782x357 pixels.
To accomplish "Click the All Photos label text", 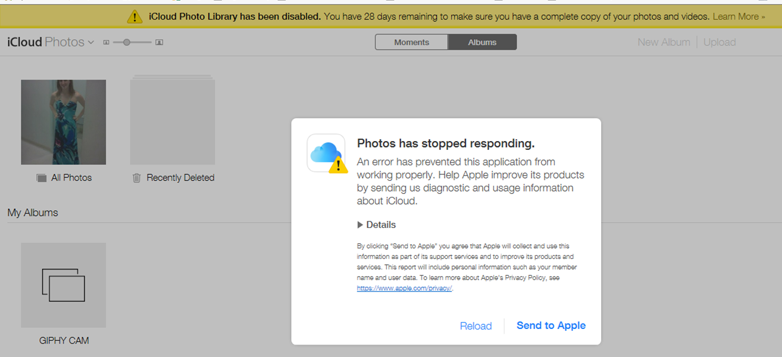I will pos(71,178).
